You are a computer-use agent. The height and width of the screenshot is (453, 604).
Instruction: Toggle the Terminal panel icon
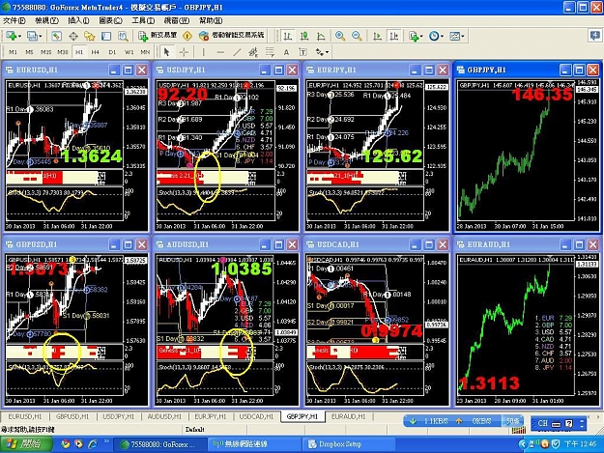point(106,36)
